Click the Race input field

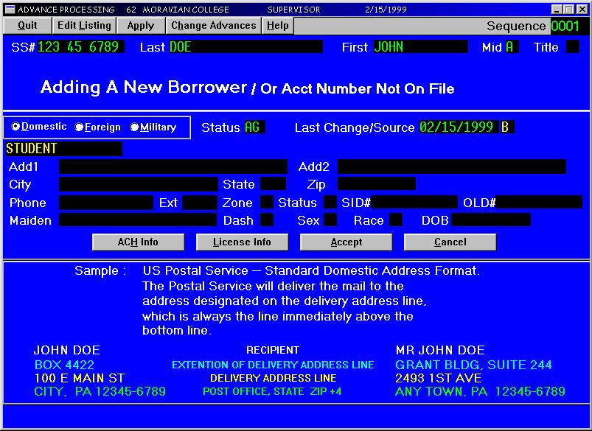[x=396, y=220]
